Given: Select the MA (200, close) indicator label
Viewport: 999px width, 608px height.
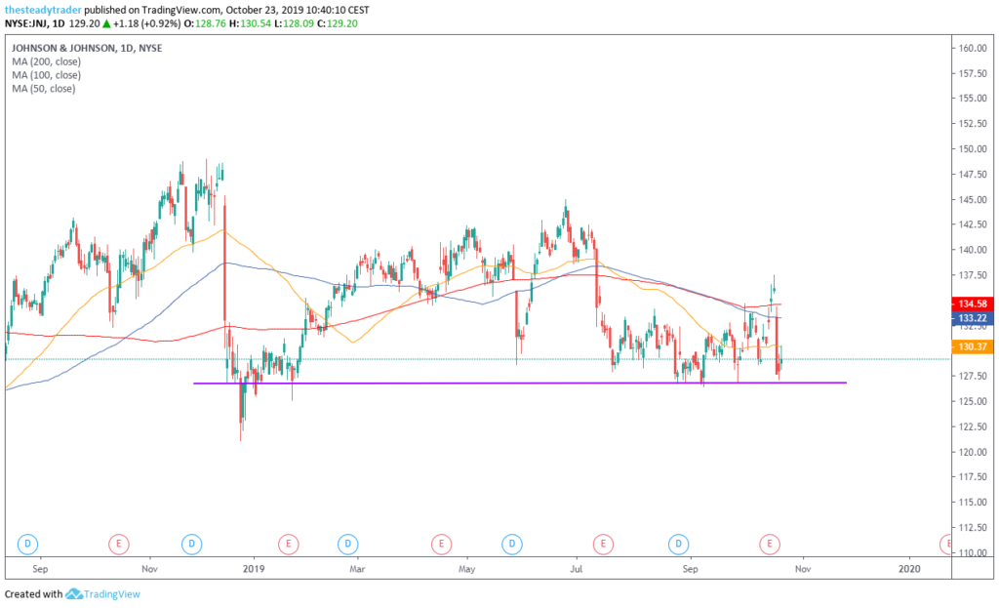Looking at the screenshot, I should click(46, 61).
